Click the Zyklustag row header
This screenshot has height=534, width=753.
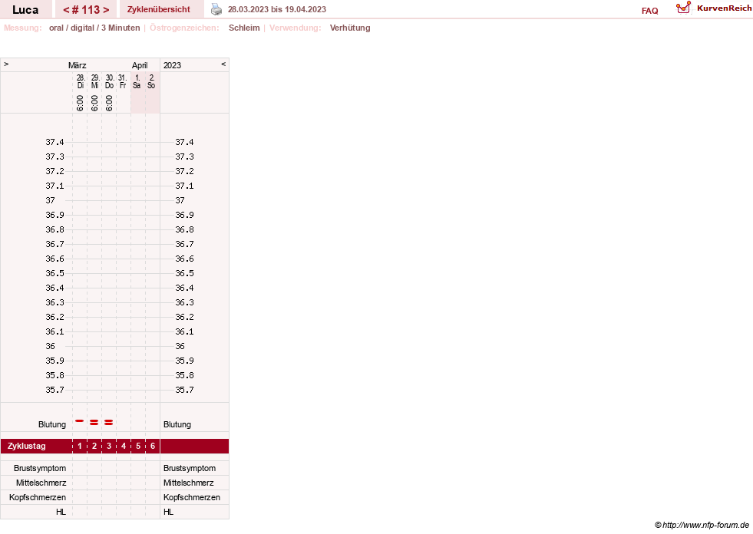26,446
